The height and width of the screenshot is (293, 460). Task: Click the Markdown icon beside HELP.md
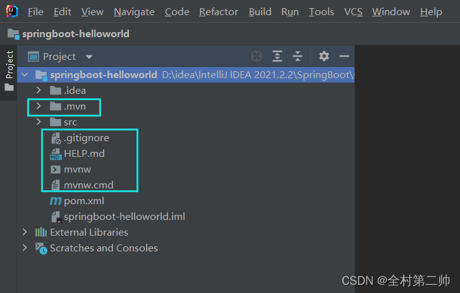point(56,154)
